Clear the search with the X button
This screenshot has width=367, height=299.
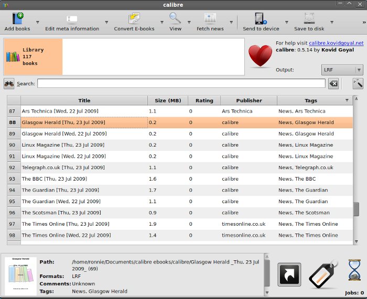(x=333, y=84)
